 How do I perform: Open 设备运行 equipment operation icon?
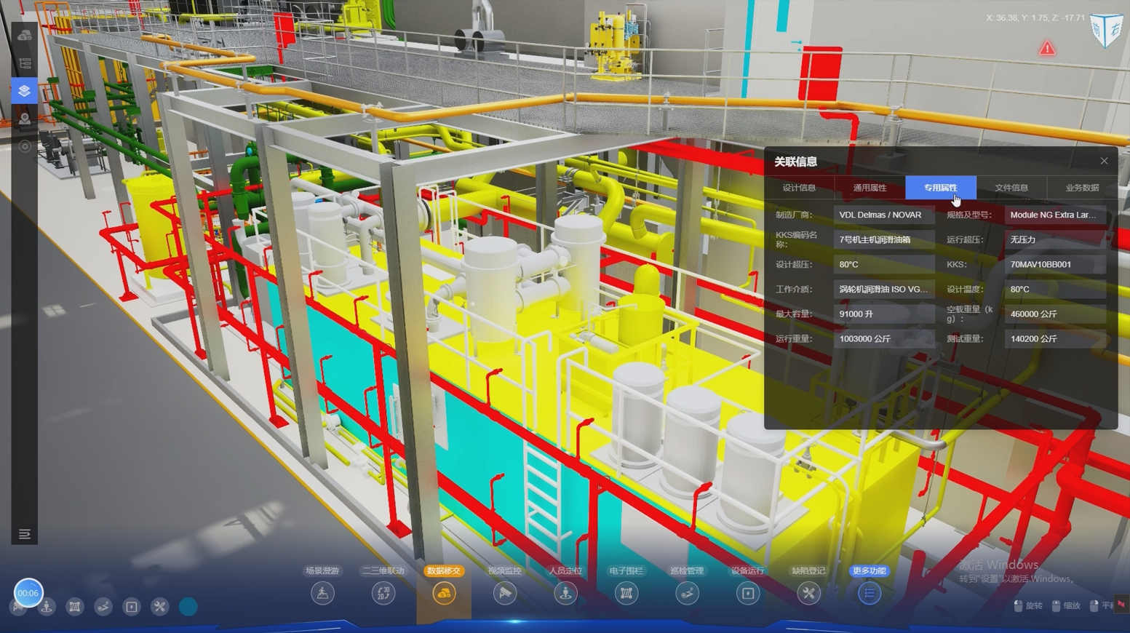[x=747, y=593]
